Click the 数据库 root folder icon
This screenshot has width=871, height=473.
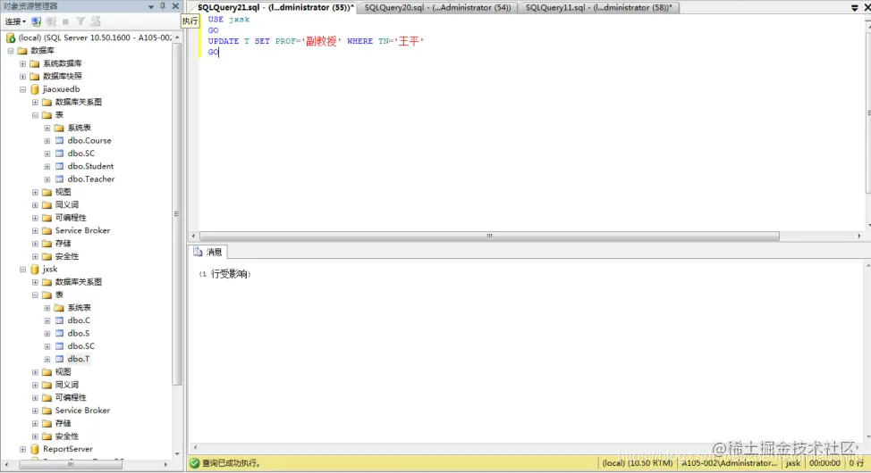coord(22,51)
